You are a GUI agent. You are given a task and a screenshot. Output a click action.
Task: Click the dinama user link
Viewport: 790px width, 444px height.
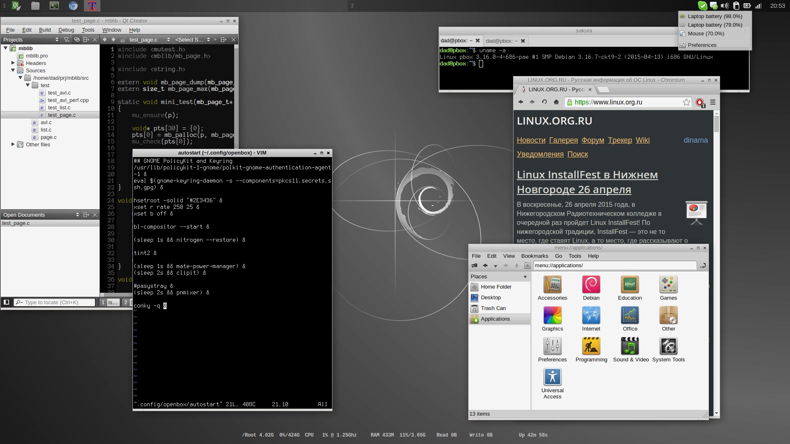click(x=695, y=140)
